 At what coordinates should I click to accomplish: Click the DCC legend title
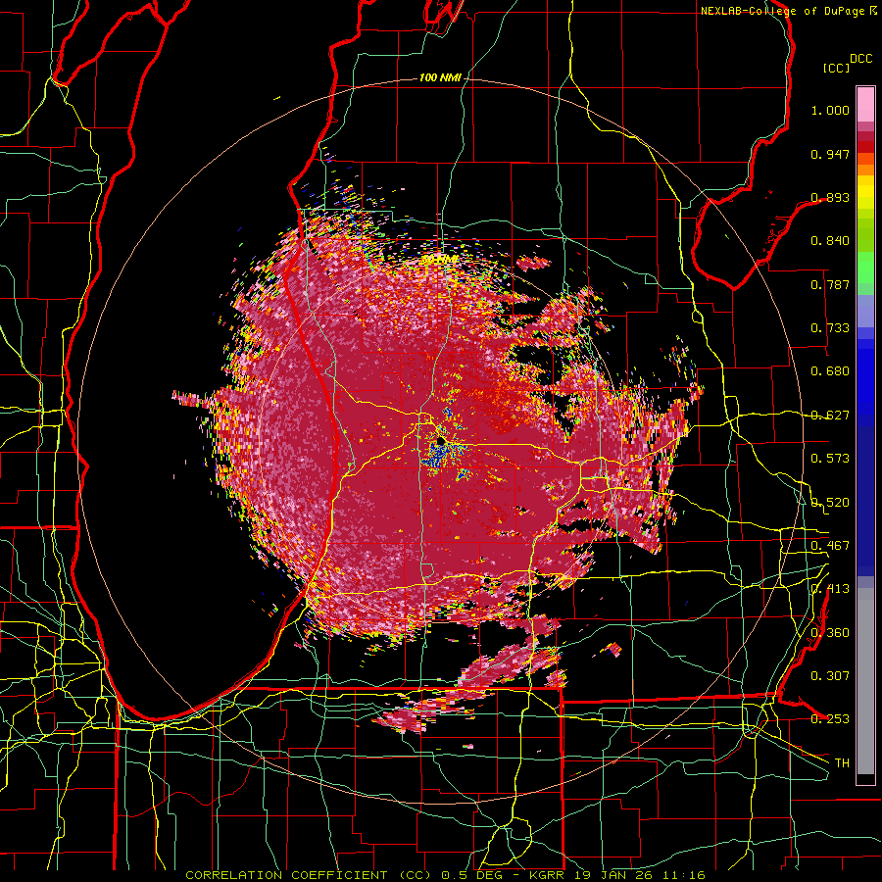(861, 59)
